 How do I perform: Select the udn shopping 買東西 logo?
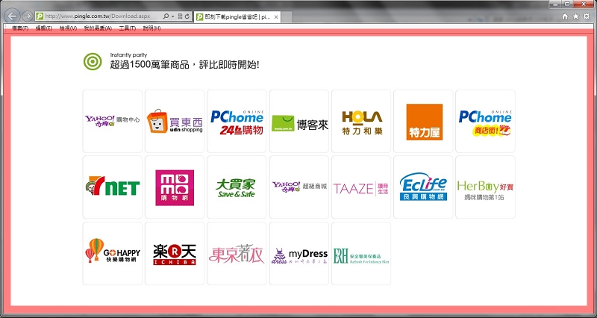pyautogui.click(x=175, y=121)
